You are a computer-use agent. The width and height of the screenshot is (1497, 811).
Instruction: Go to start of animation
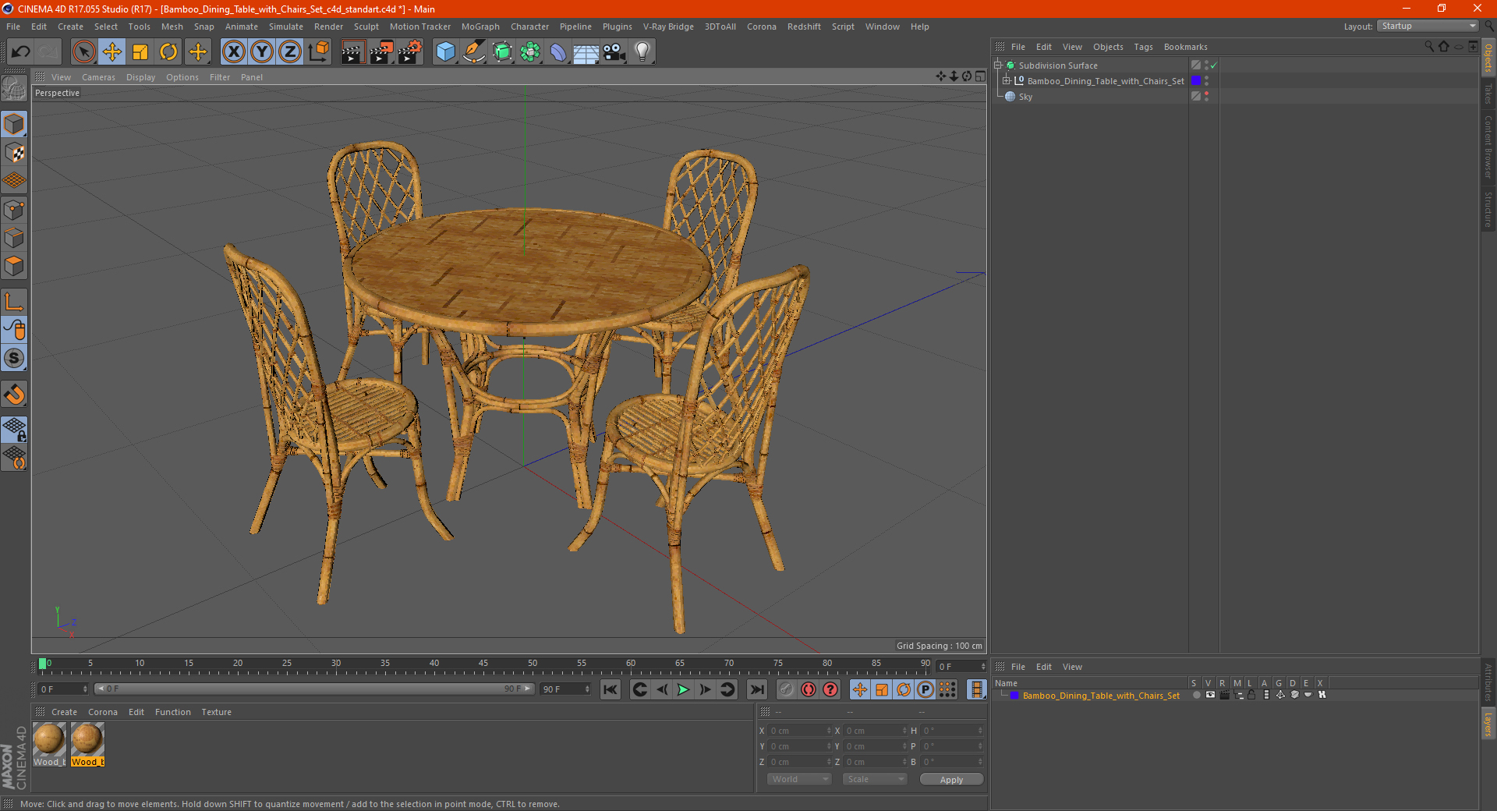(610, 689)
